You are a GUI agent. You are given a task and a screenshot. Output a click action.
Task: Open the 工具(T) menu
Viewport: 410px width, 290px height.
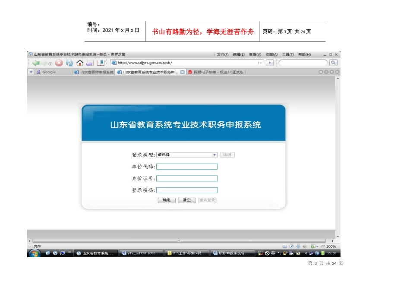click(x=287, y=54)
